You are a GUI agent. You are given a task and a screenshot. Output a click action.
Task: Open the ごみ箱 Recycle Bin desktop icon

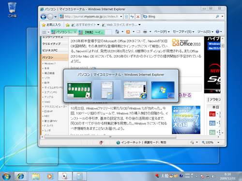click(12, 10)
